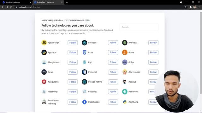The image size is (202, 113).
Task: Follow the #java tag
Action: click(153, 52)
